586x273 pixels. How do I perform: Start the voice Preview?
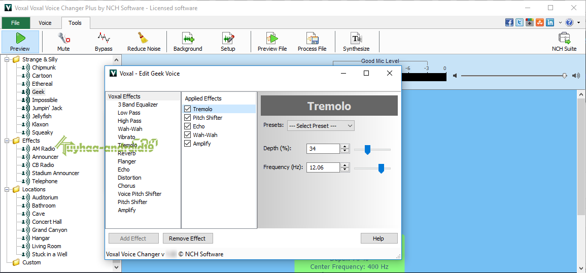pyautogui.click(x=20, y=42)
